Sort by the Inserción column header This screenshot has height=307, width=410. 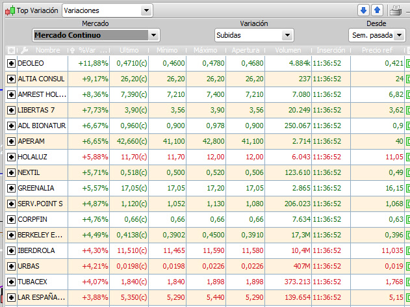(x=331, y=50)
